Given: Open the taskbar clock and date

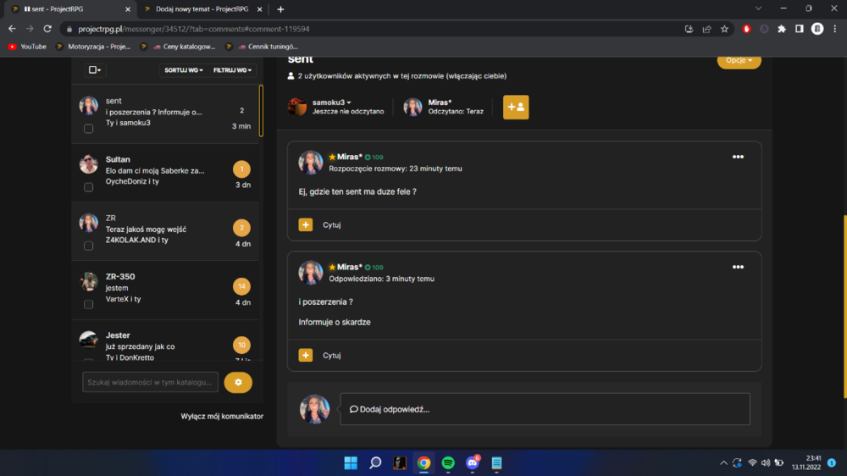Looking at the screenshot, I should coord(806,463).
